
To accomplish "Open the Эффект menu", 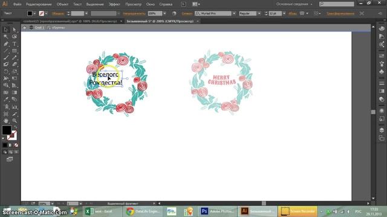I will [x=114, y=4].
